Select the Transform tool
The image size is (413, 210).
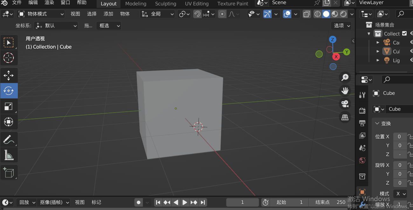coord(9,122)
